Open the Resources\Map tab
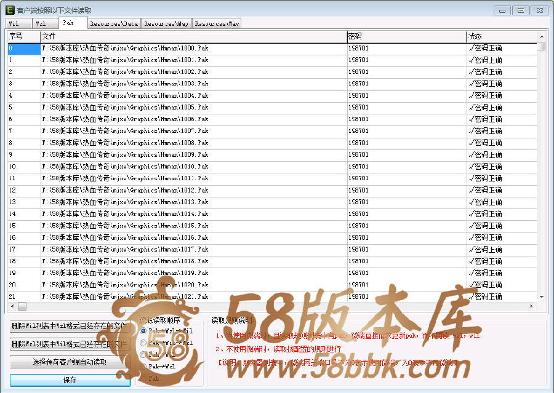 tap(166, 23)
